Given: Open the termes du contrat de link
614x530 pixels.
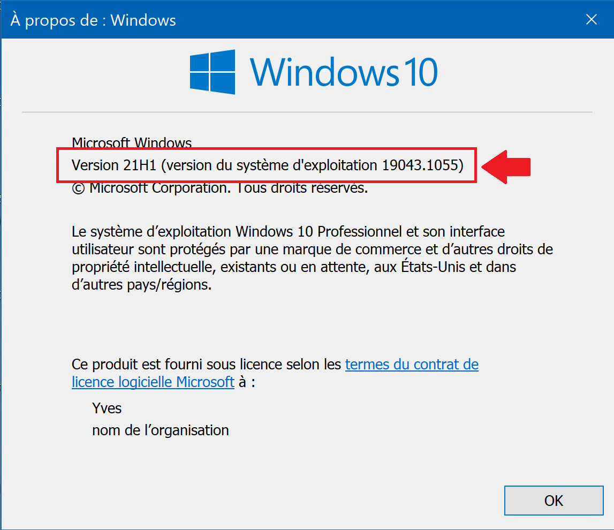Looking at the screenshot, I should pos(412,364).
